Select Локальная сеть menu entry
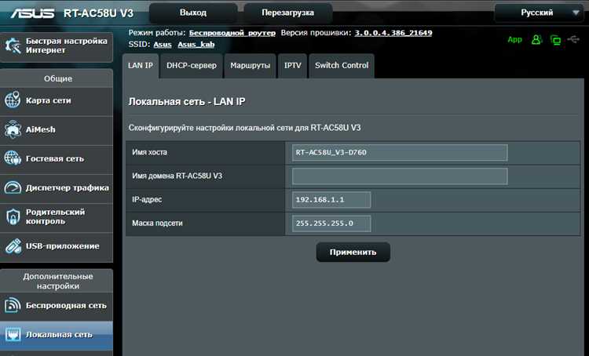This screenshot has height=356, width=589. click(x=57, y=335)
